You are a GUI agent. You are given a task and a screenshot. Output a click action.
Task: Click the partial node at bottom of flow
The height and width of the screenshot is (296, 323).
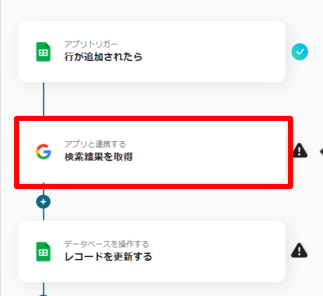click(43, 295)
